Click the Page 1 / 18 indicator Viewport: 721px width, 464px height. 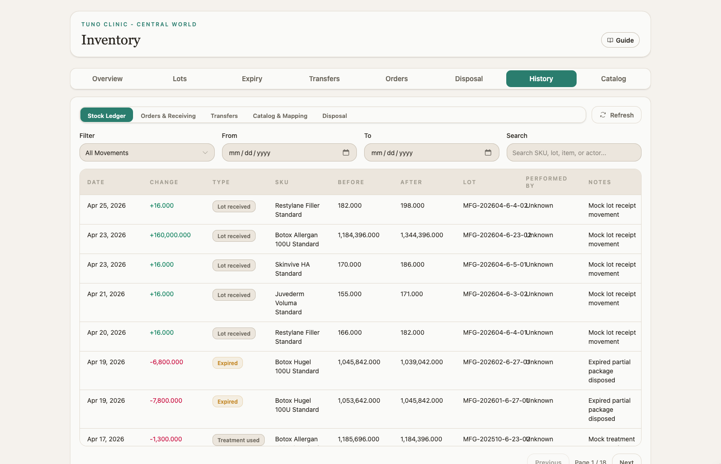point(590,461)
